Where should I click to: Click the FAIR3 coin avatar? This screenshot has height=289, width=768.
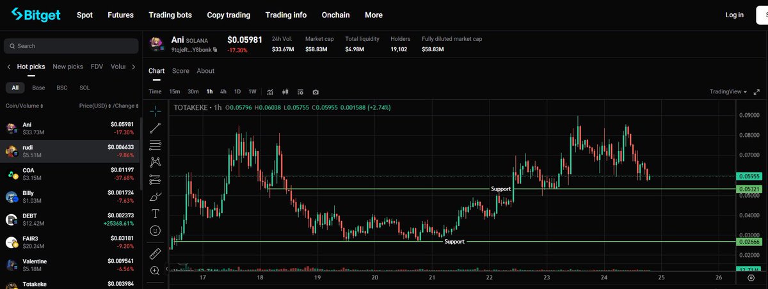coord(11,242)
